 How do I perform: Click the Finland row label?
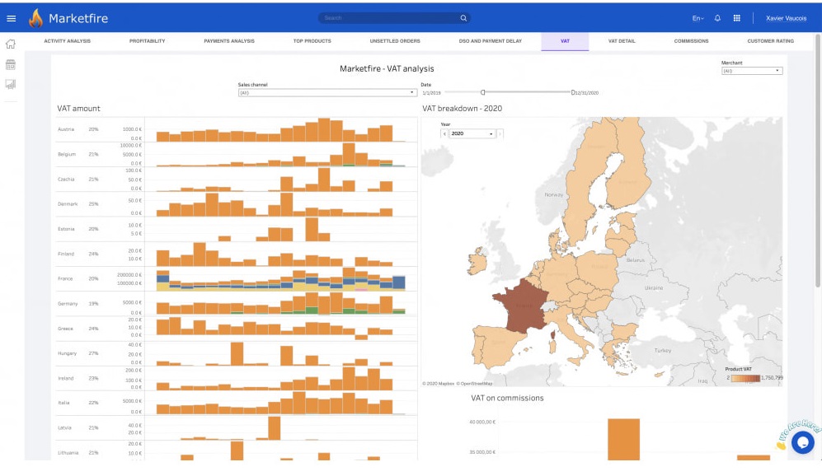coord(66,254)
